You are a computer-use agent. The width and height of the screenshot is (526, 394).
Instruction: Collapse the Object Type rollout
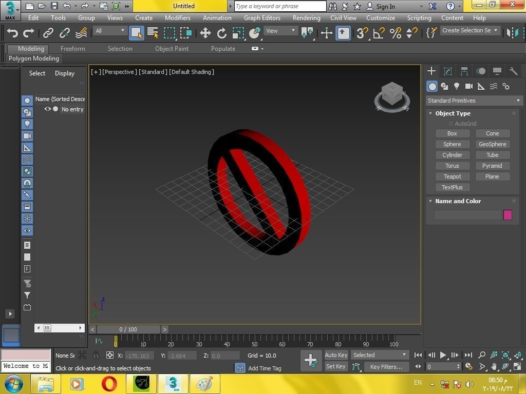click(430, 113)
